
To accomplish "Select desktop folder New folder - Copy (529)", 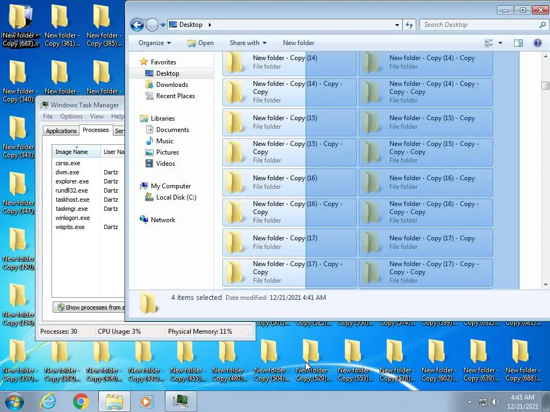I will pyautogui.click(x=313, y=360).
